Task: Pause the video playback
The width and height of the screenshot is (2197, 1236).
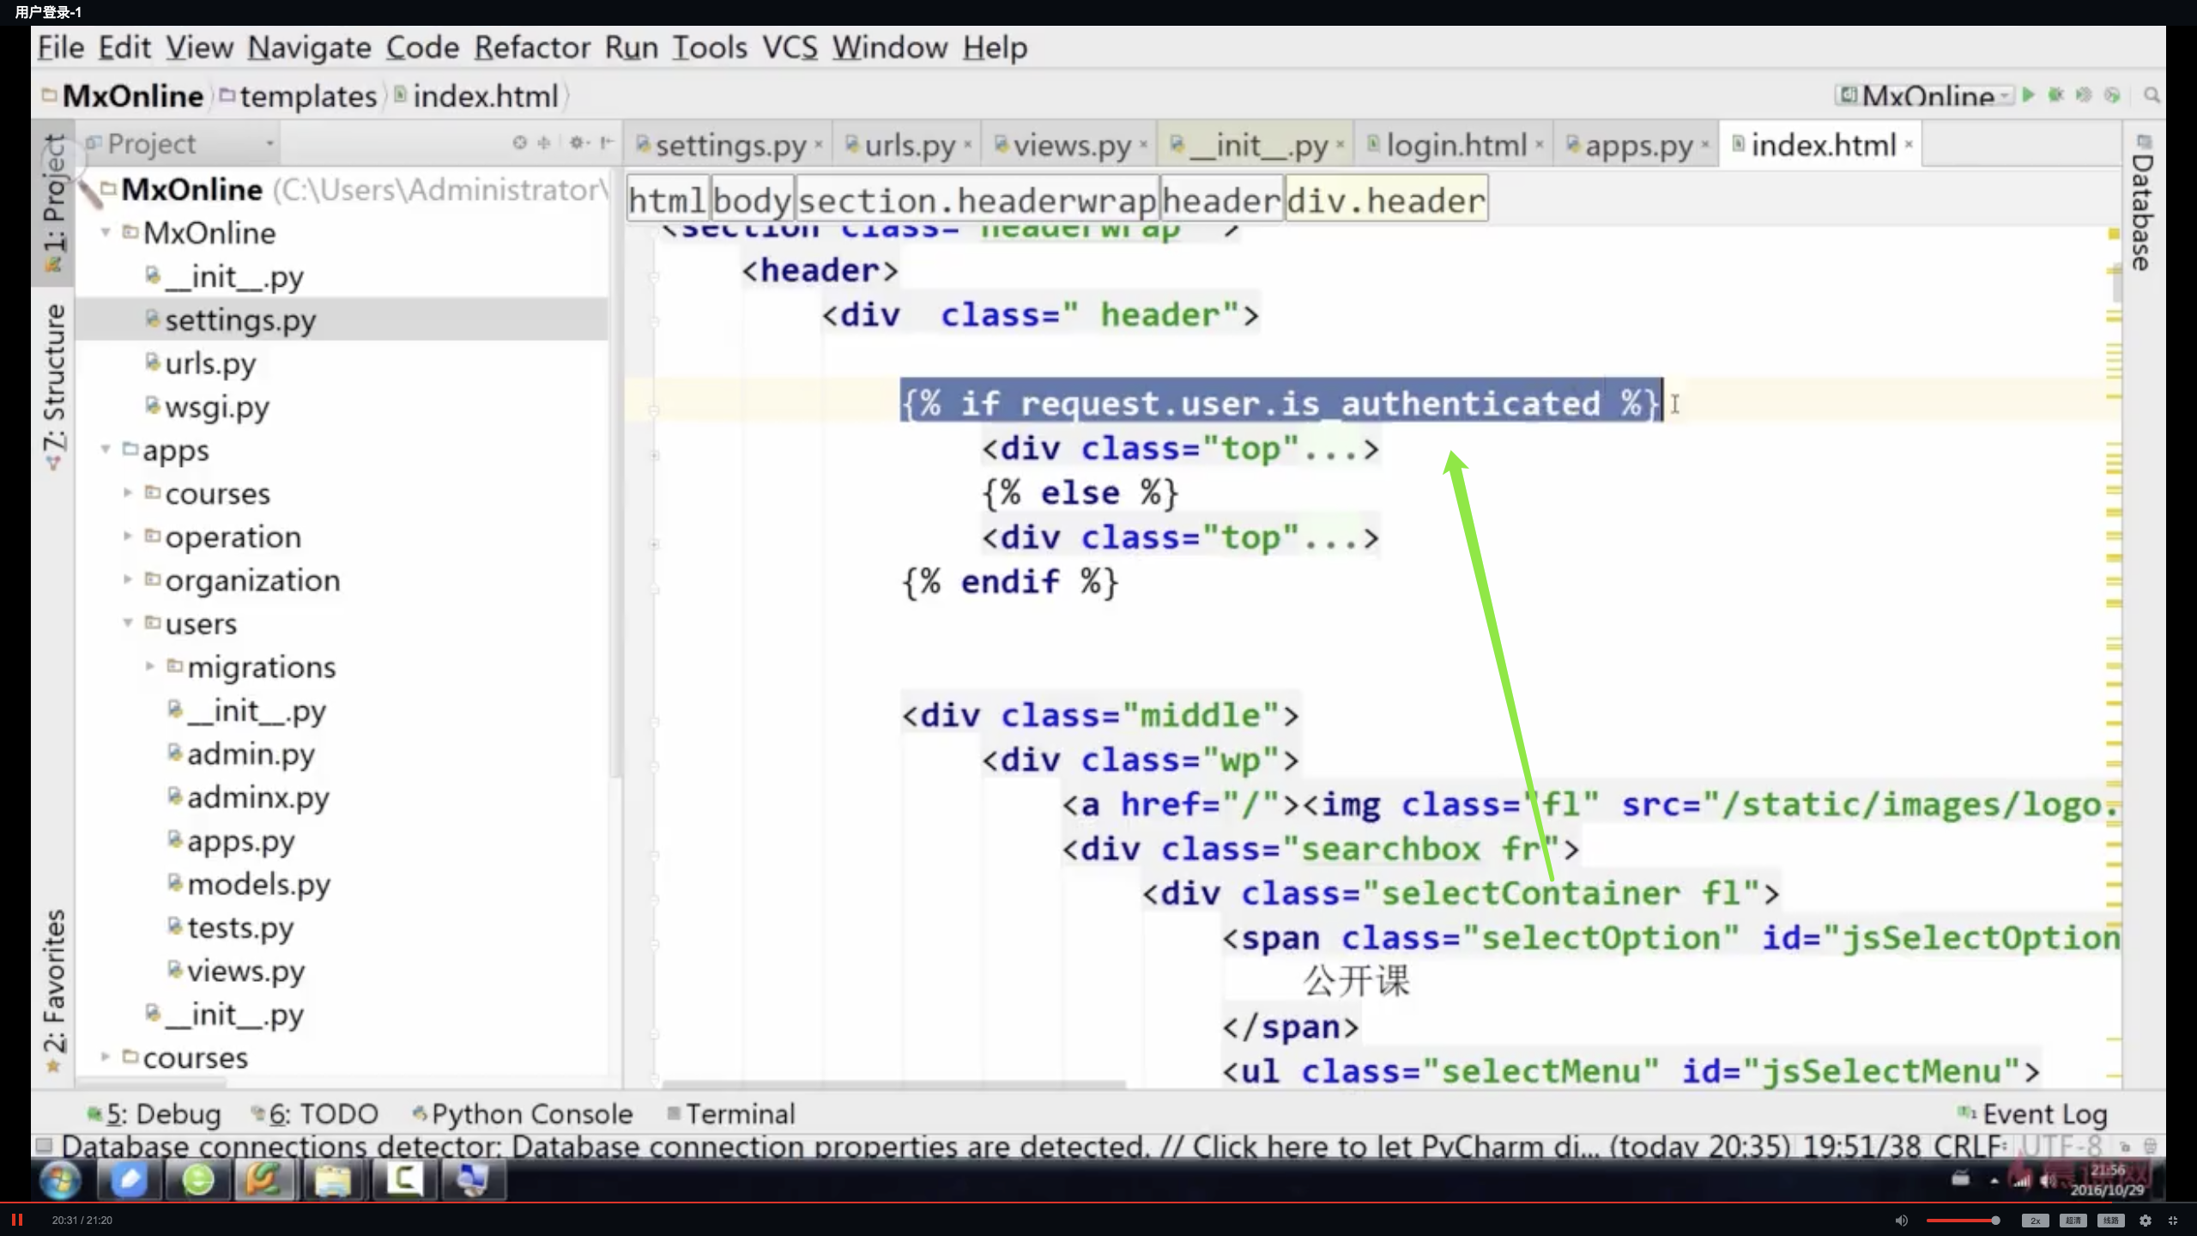Action: click(17, 1220)
